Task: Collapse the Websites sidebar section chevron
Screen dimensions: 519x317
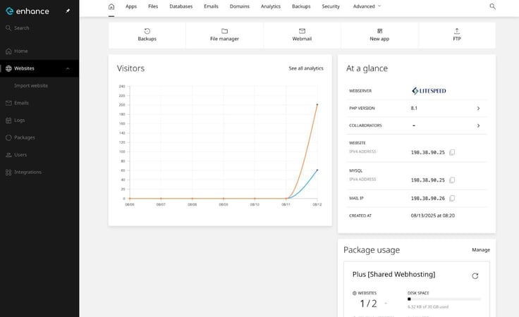Action: (68, 68)
